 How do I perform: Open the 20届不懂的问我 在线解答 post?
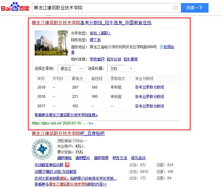tap(55, 172)
